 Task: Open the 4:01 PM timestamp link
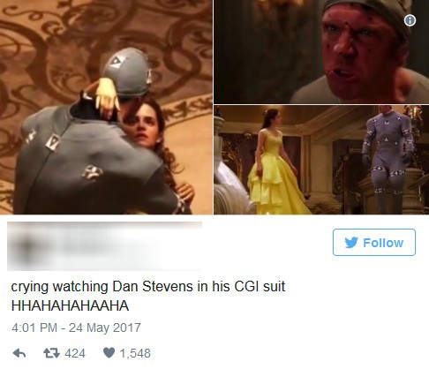click(34, 328)
